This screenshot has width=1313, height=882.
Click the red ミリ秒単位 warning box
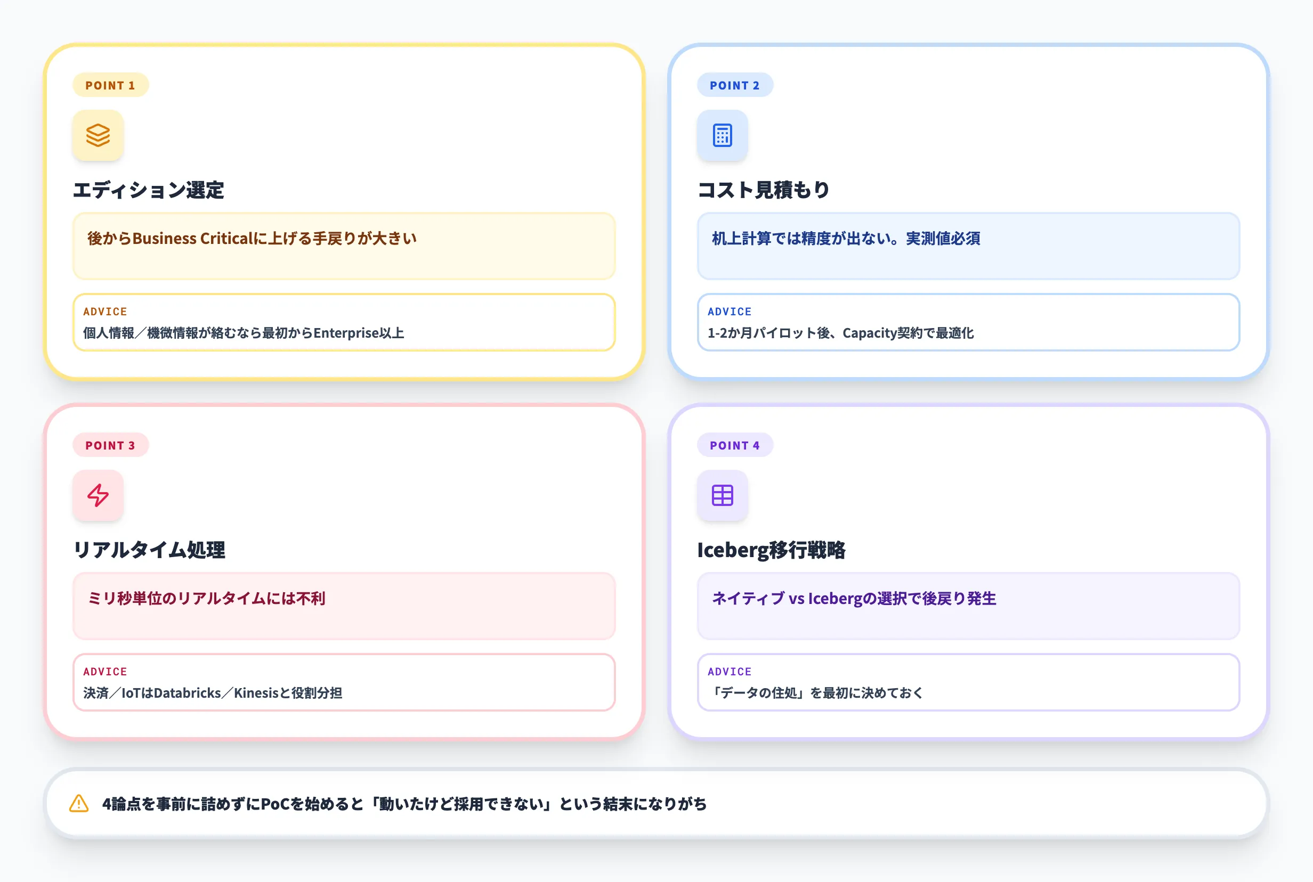[x=343, y=606]
